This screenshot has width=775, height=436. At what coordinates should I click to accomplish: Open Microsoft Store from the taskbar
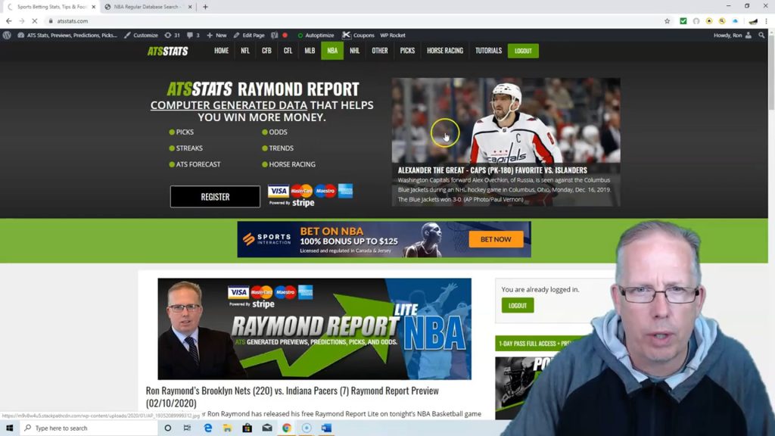click(247, 428)
